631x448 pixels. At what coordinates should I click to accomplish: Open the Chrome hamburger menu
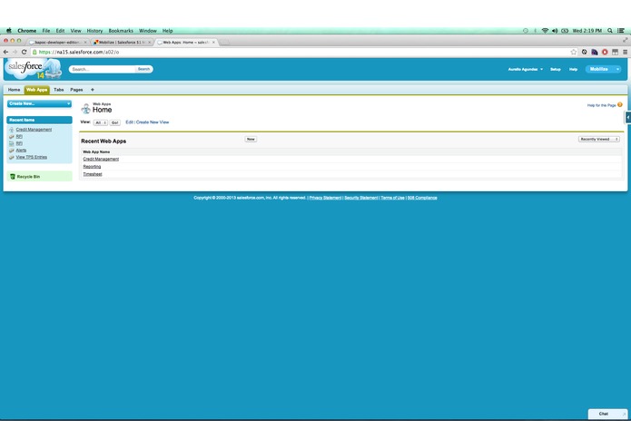point(625,52)
